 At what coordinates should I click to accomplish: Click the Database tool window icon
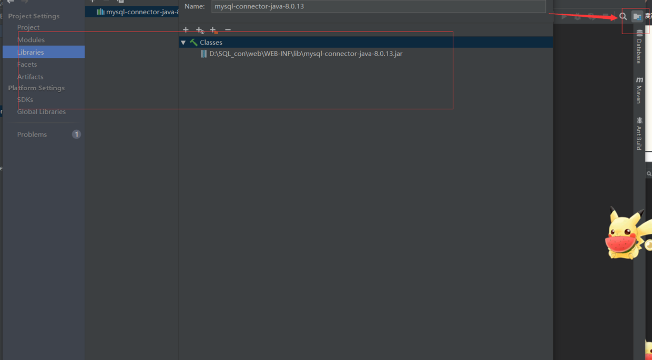[x=639, y=33]
